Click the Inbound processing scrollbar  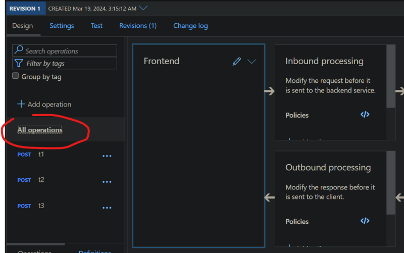(391, 76)
